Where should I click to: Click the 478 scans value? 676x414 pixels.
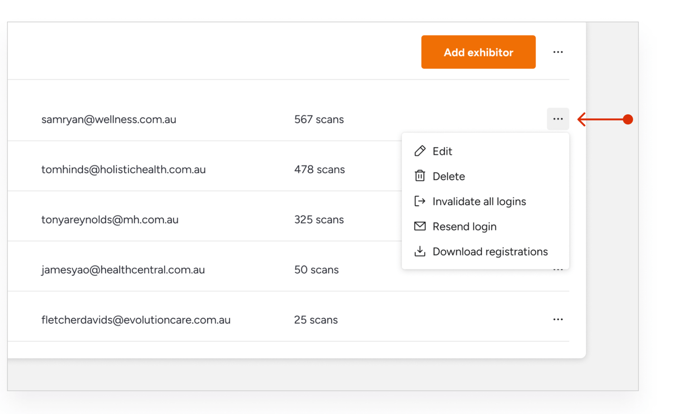point(319,170)
